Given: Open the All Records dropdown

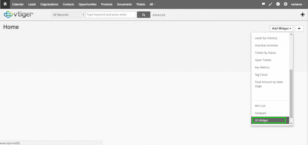Looking at the screenshot, I should 68,15.
